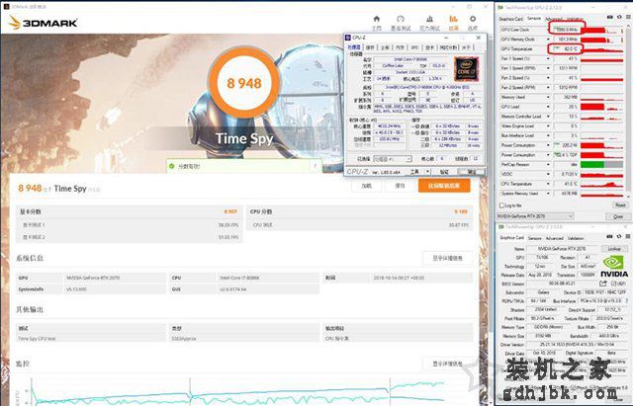This screenshot has width=633, height=406.
Task: Open the NVIDIA GeForce RTX 2070 GPU selector
Action: [535, 216]
